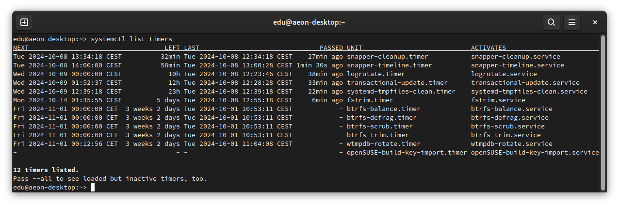Image resolution: width=619 pixels, height=206 pixels.
Task: Click openSUSE-build-key-import.timer entry
Action: (407, 153)
